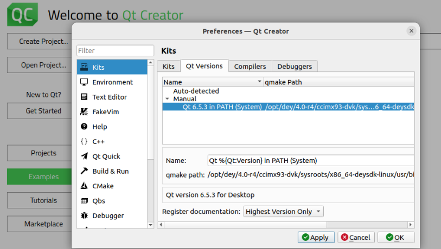441x249 pixels.
Task: Click the Kits monitor icon in sidebar
Action: (x=84, y=67)
